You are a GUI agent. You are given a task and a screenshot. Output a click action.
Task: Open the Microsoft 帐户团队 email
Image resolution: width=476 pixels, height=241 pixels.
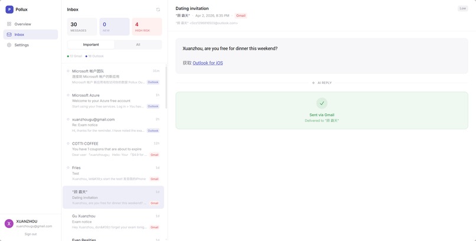click(113, 76)
